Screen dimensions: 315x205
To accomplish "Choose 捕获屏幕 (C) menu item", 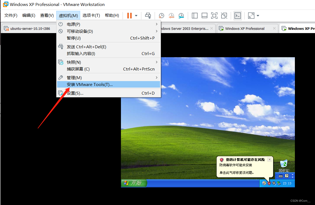I will (x=108, y=69).
